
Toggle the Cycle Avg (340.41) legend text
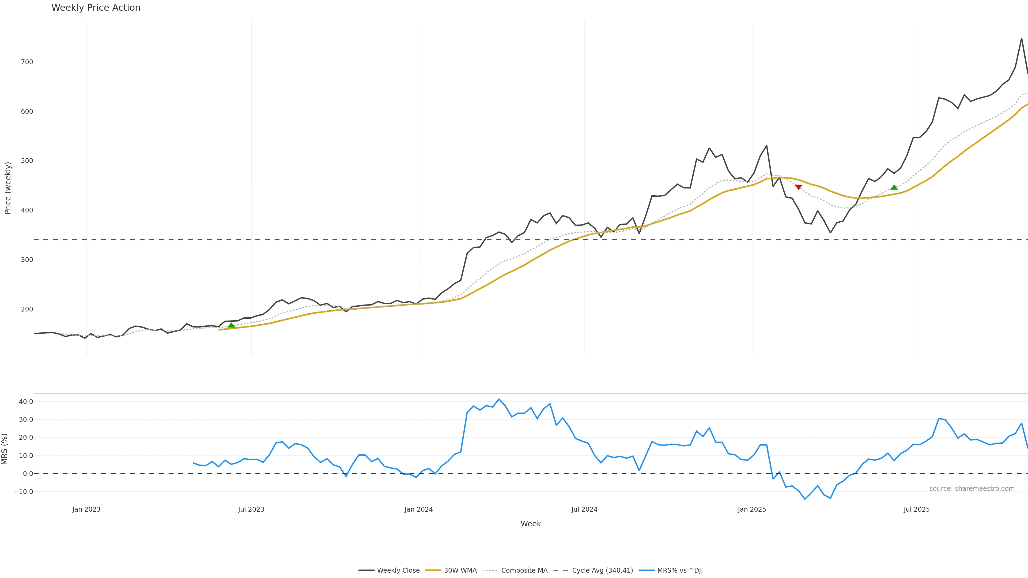[602, 571]
